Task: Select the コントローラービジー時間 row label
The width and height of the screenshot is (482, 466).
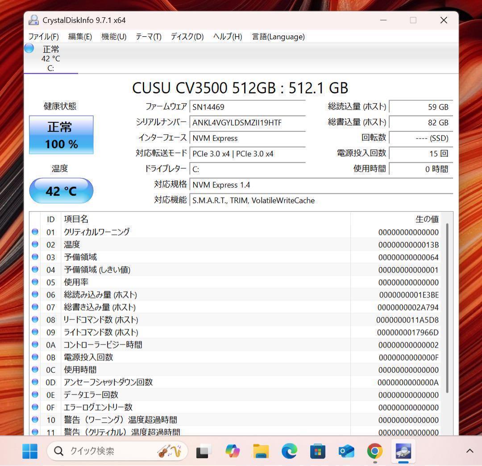Action: [x=103, y=345]
